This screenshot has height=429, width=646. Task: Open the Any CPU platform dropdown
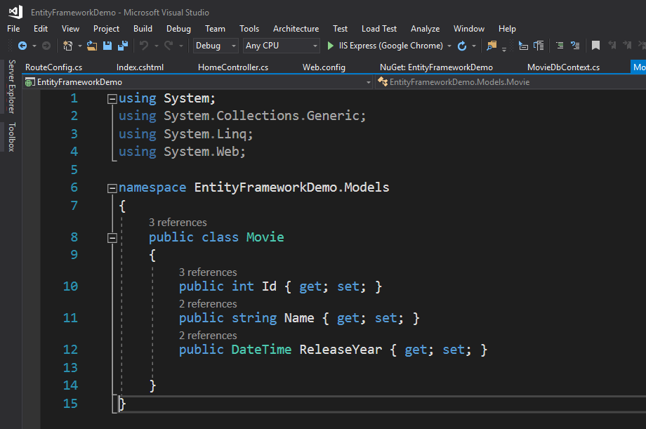(281, 46)
